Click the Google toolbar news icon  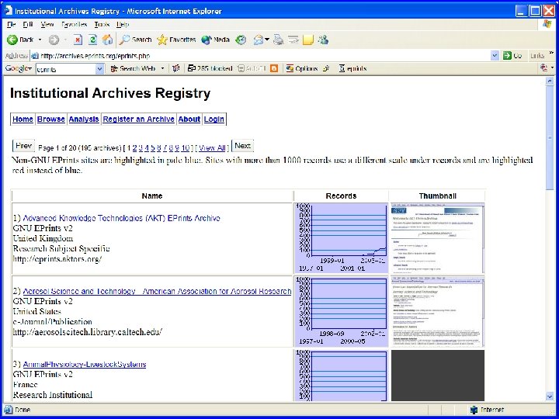[175, 68]
